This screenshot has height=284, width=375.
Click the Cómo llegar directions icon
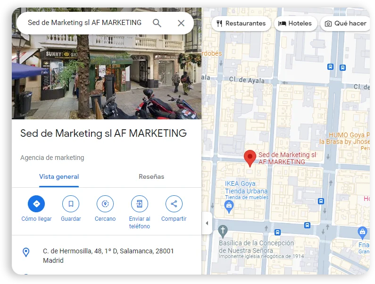tap(36, 204)
